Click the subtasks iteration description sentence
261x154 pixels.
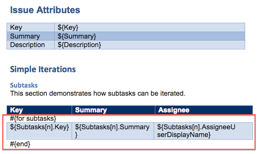[x=98, y=93]
